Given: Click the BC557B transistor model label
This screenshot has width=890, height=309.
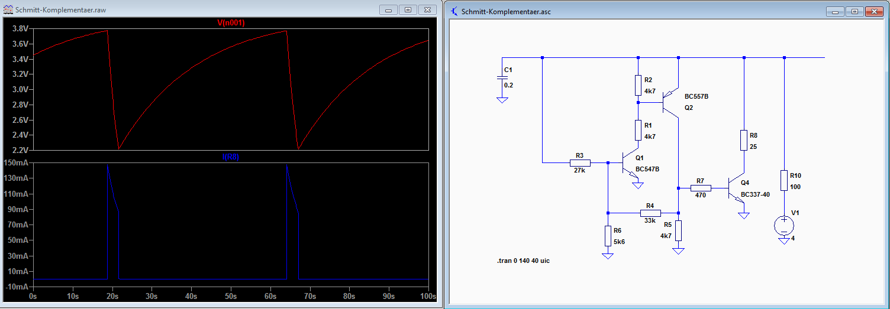Looking at the screenshot, I should [696, 96].
